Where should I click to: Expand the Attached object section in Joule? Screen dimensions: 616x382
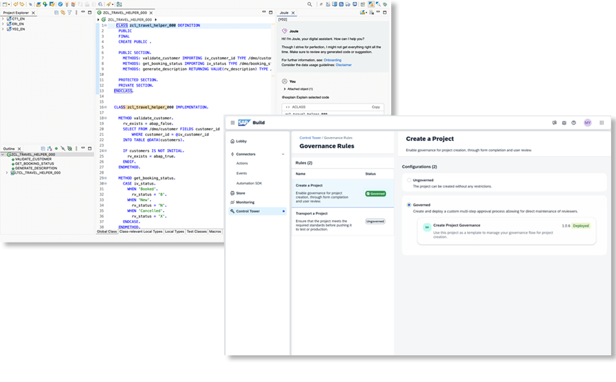coord(284,89)
